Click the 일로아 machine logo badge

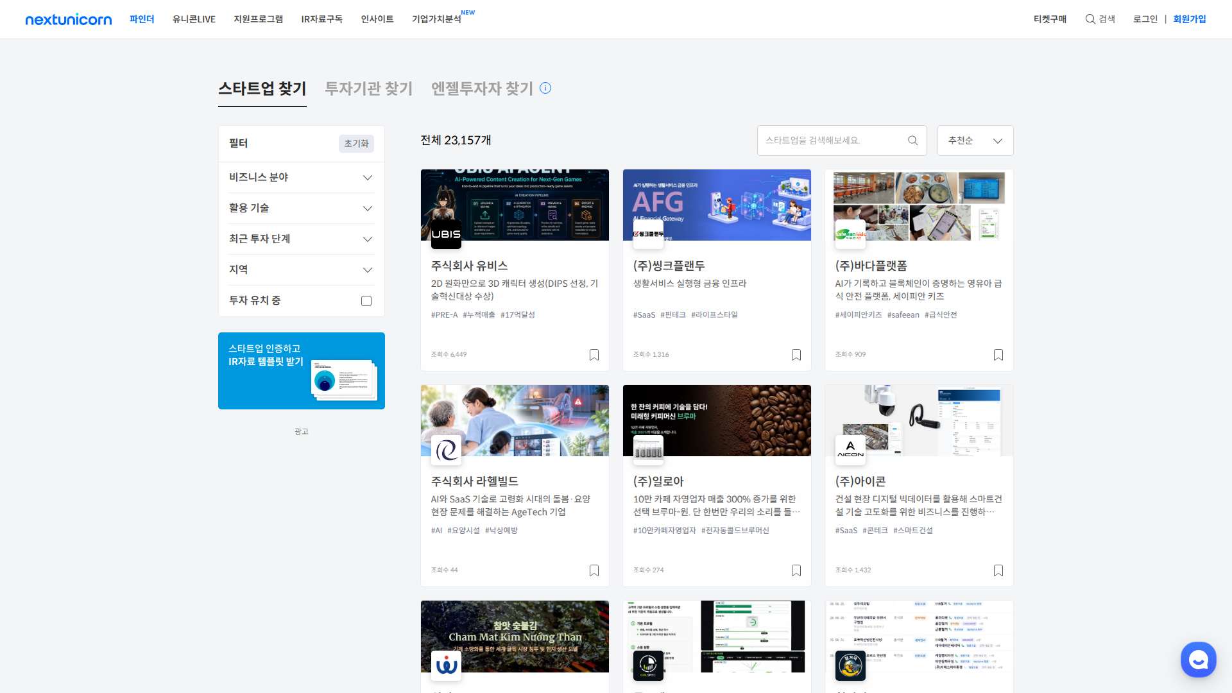click(x=648, y=450)
